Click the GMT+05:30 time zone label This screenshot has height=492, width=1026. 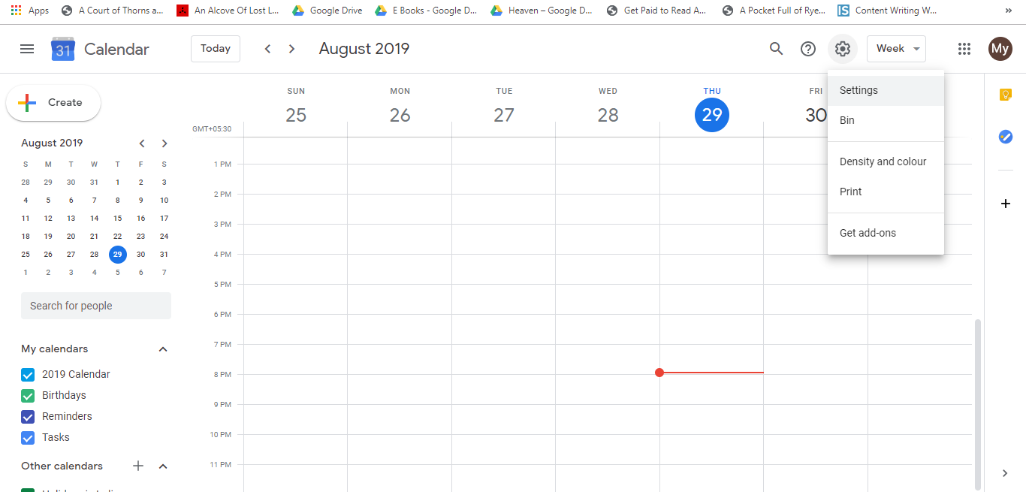212,129
